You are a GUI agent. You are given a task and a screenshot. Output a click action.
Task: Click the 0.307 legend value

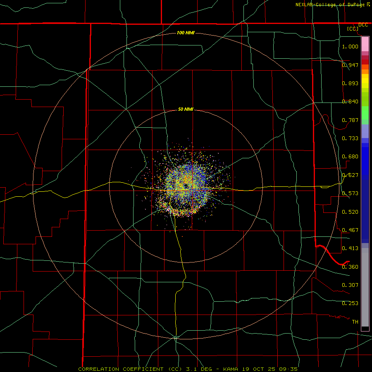350,285
